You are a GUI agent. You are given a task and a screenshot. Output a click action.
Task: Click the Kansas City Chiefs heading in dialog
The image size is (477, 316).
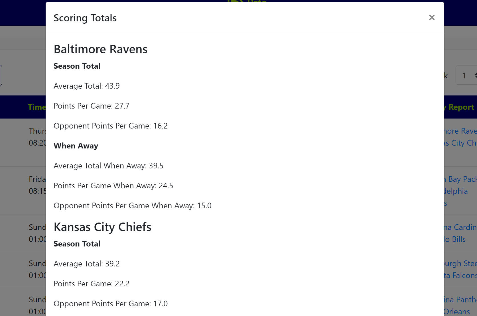(x=102, y=227)
